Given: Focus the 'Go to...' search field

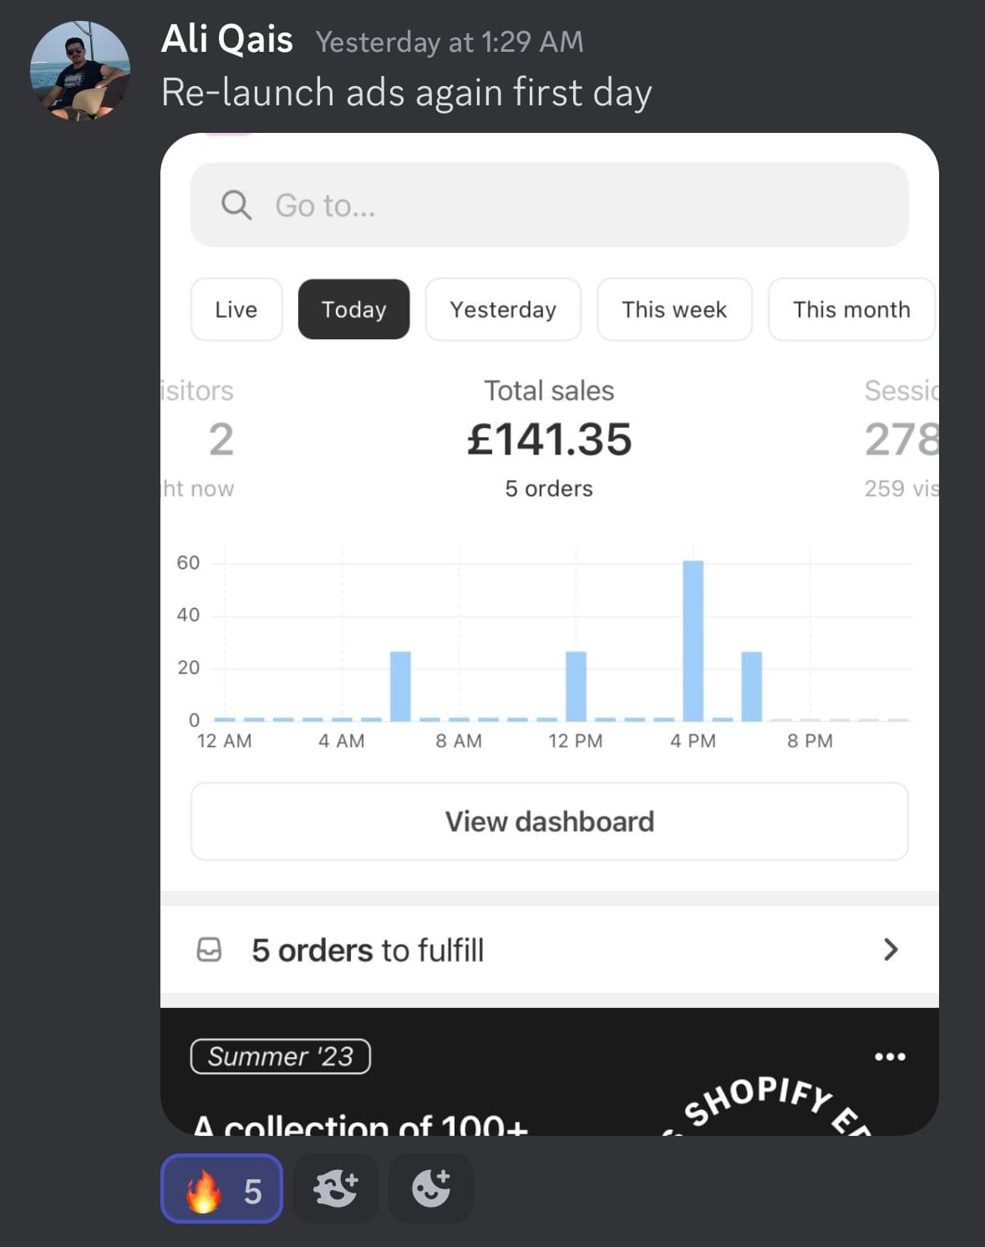Looking at the screenshot, I should tap(549, 205).
